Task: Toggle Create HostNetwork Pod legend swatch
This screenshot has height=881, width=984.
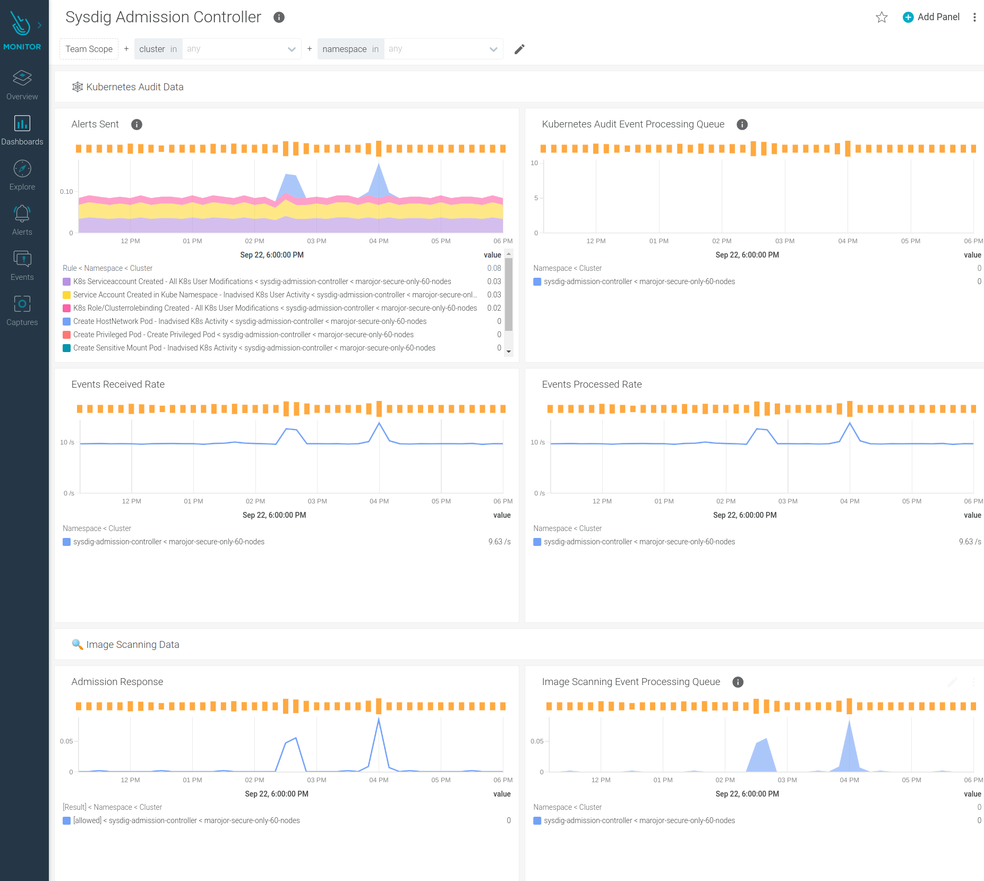Action: coord(67,321)
